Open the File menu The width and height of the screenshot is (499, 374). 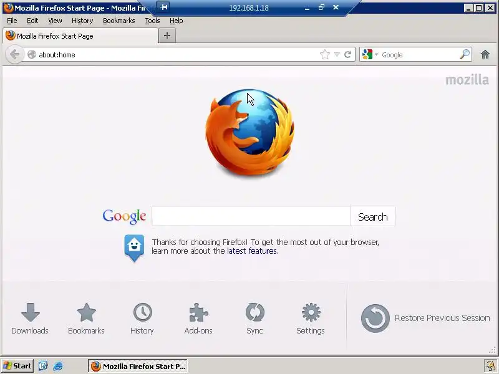12,21
